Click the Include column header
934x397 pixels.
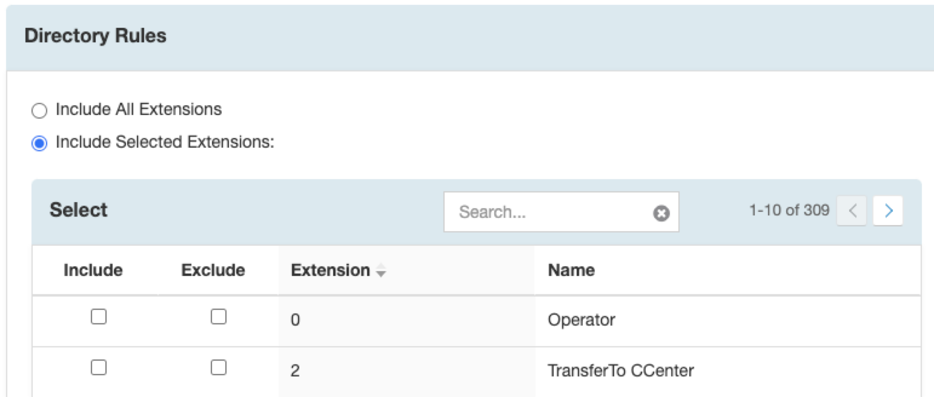coord(93,271)
